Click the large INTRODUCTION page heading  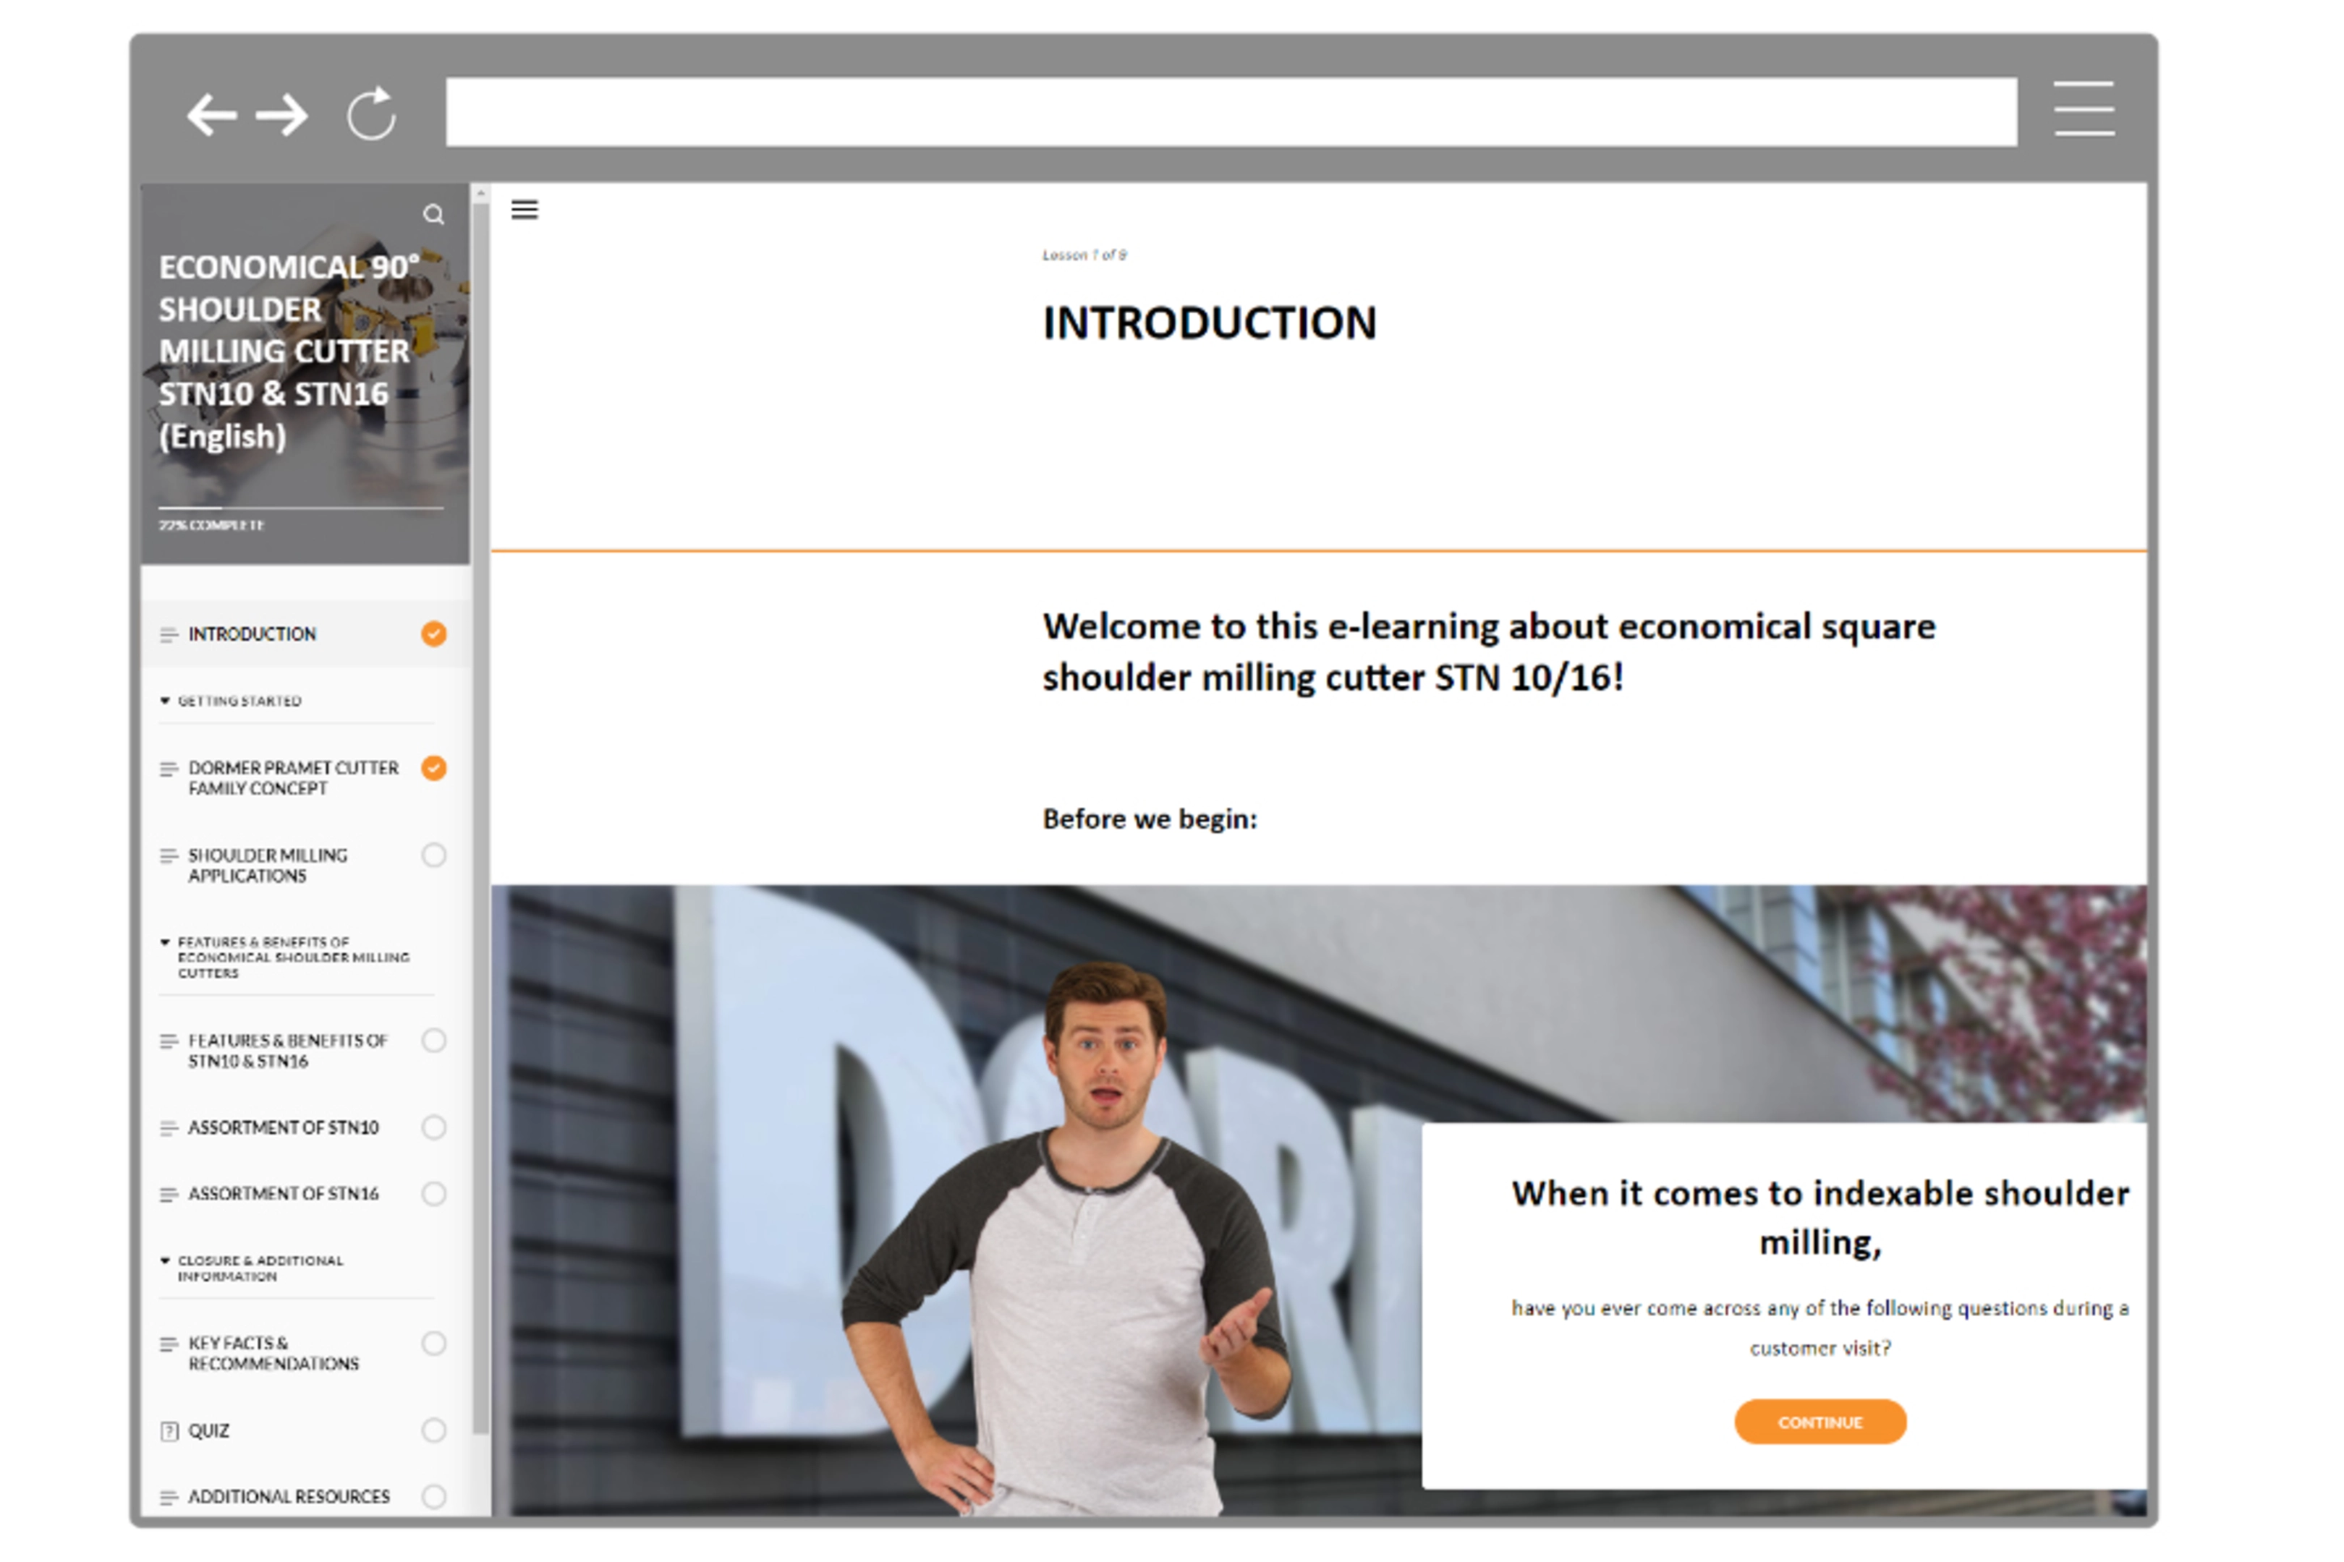click(1210, 324)
